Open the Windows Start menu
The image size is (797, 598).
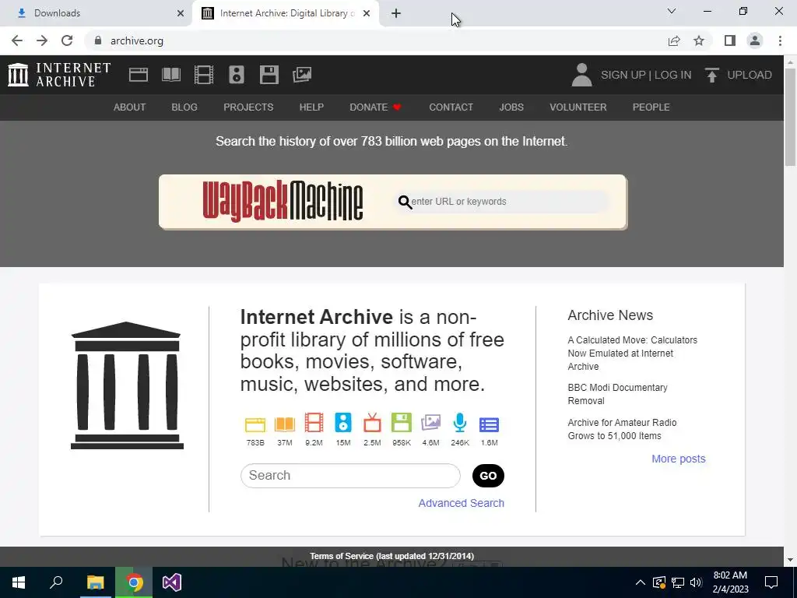tap(19, 582)
